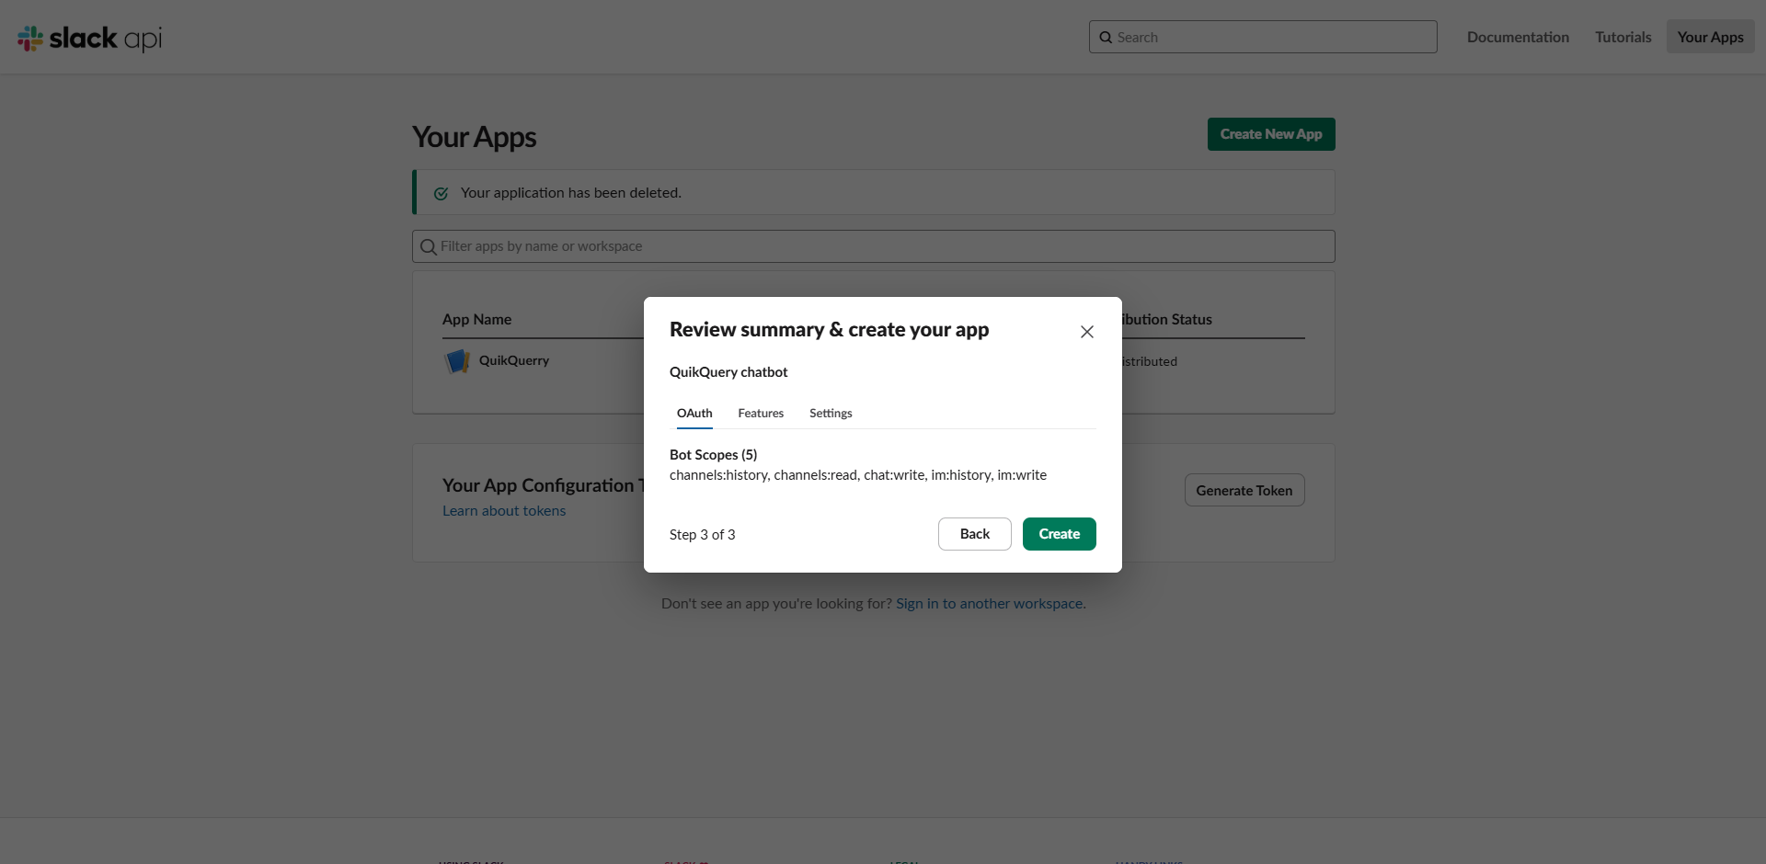Click the QuikQuery chatbot app name
Image resolution: width=1766 pixels, height=864 pixels.
point(728,372)
